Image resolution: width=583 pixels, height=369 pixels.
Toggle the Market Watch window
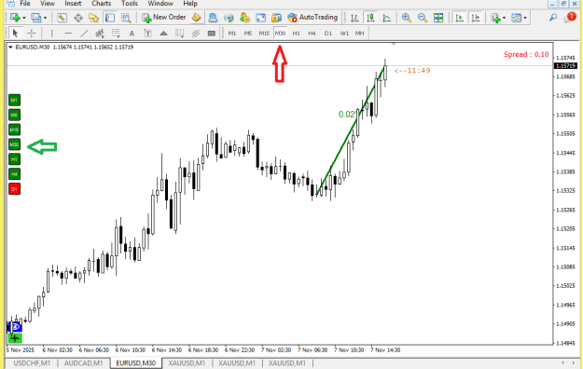pos(62,18)
